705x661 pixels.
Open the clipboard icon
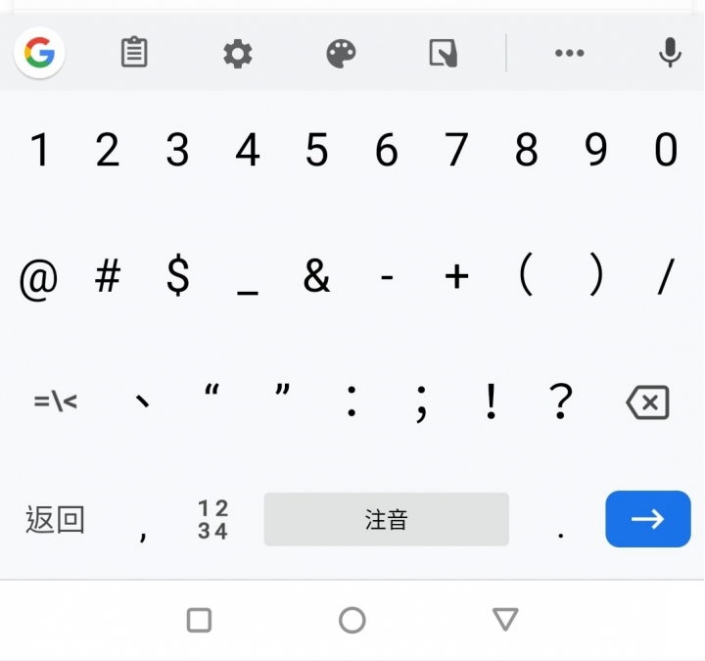point(134,53)
